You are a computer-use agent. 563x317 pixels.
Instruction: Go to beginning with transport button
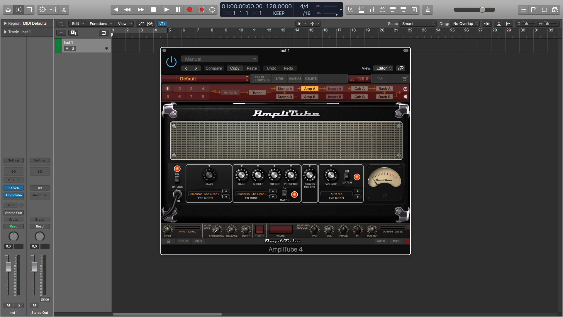coord(116,10)
